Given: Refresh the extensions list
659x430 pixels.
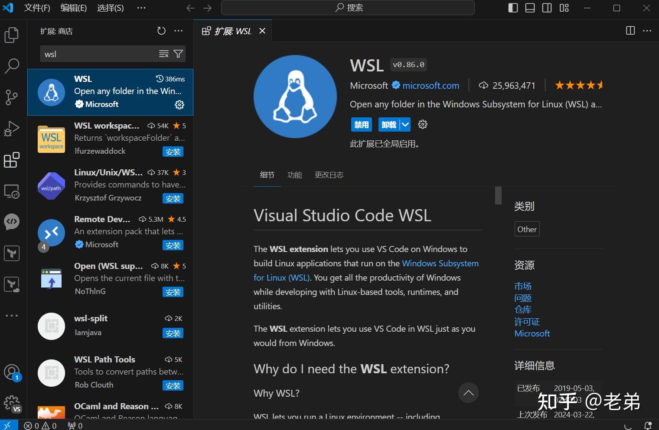Looking at the screenshot, I should coord(162,31).
